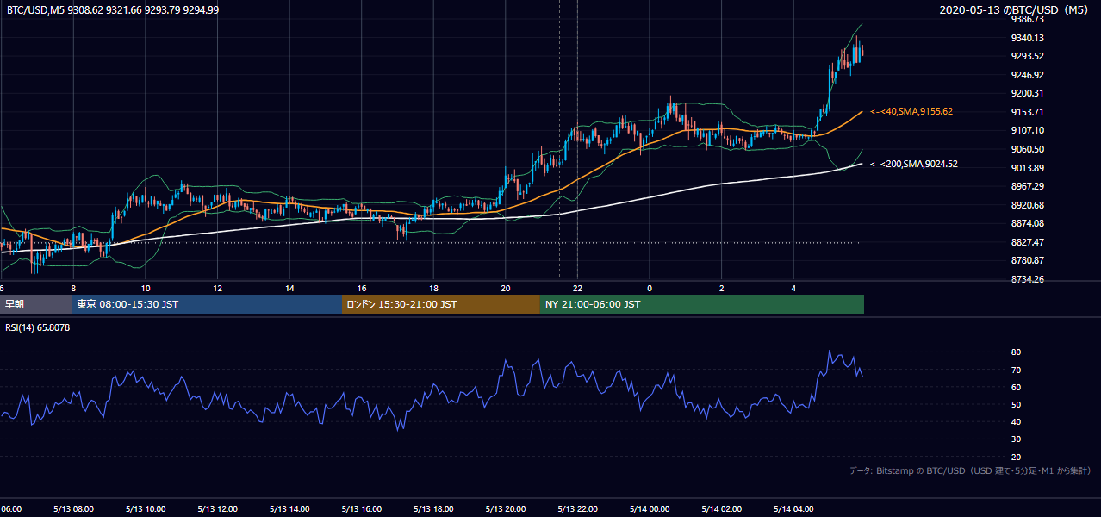The height and width of the screenshot is (517, 1101).
Task: Click the 5/14 00:00 time label
Action: coord(650,509)
